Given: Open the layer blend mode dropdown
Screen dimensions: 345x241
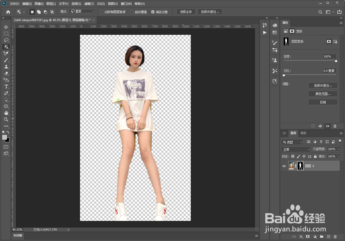Looking at the screenshot, I should pos(296,149).
